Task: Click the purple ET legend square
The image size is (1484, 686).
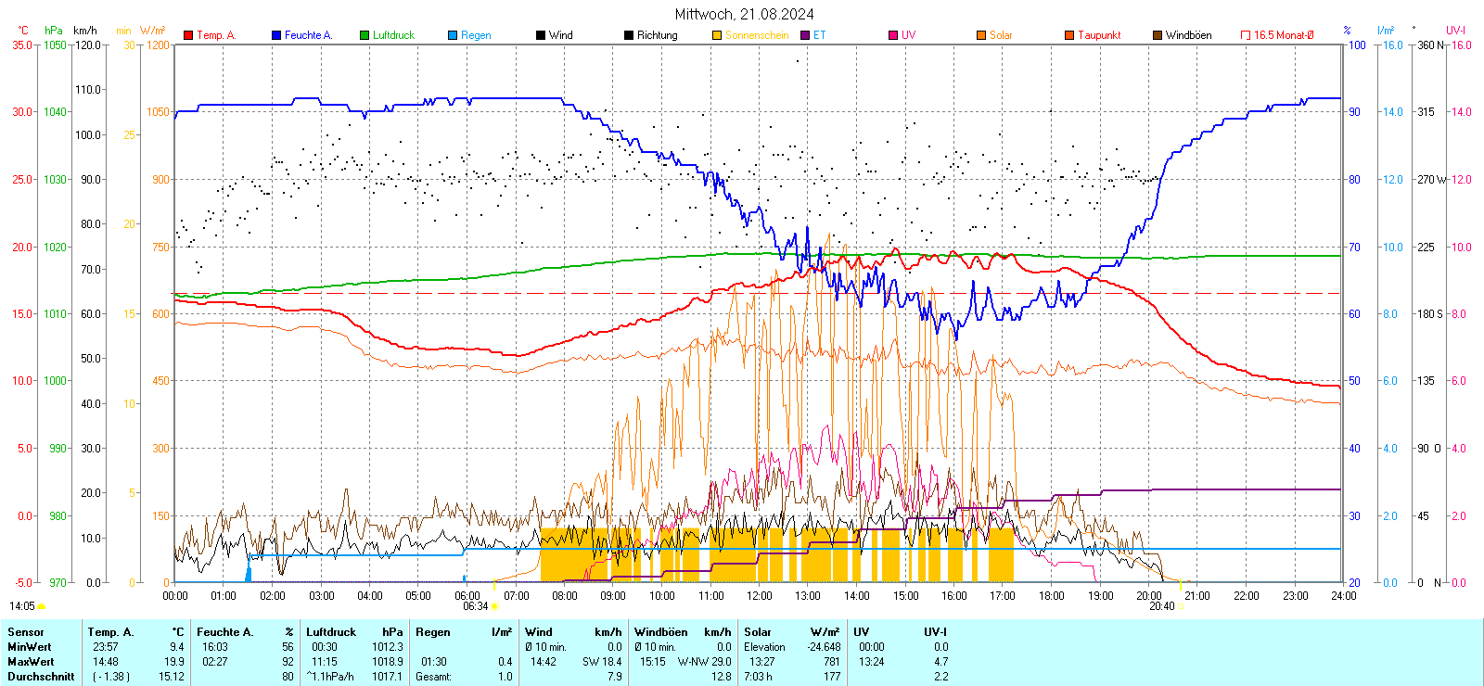Action: tap(805, 35)
